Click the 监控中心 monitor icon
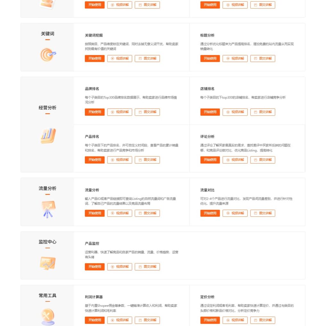Image resolution: width=328 pixels, height=326 pixels. pyautogui.click(x=48, y=263)
